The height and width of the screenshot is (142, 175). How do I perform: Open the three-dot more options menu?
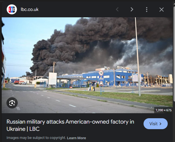pos(147,10)
